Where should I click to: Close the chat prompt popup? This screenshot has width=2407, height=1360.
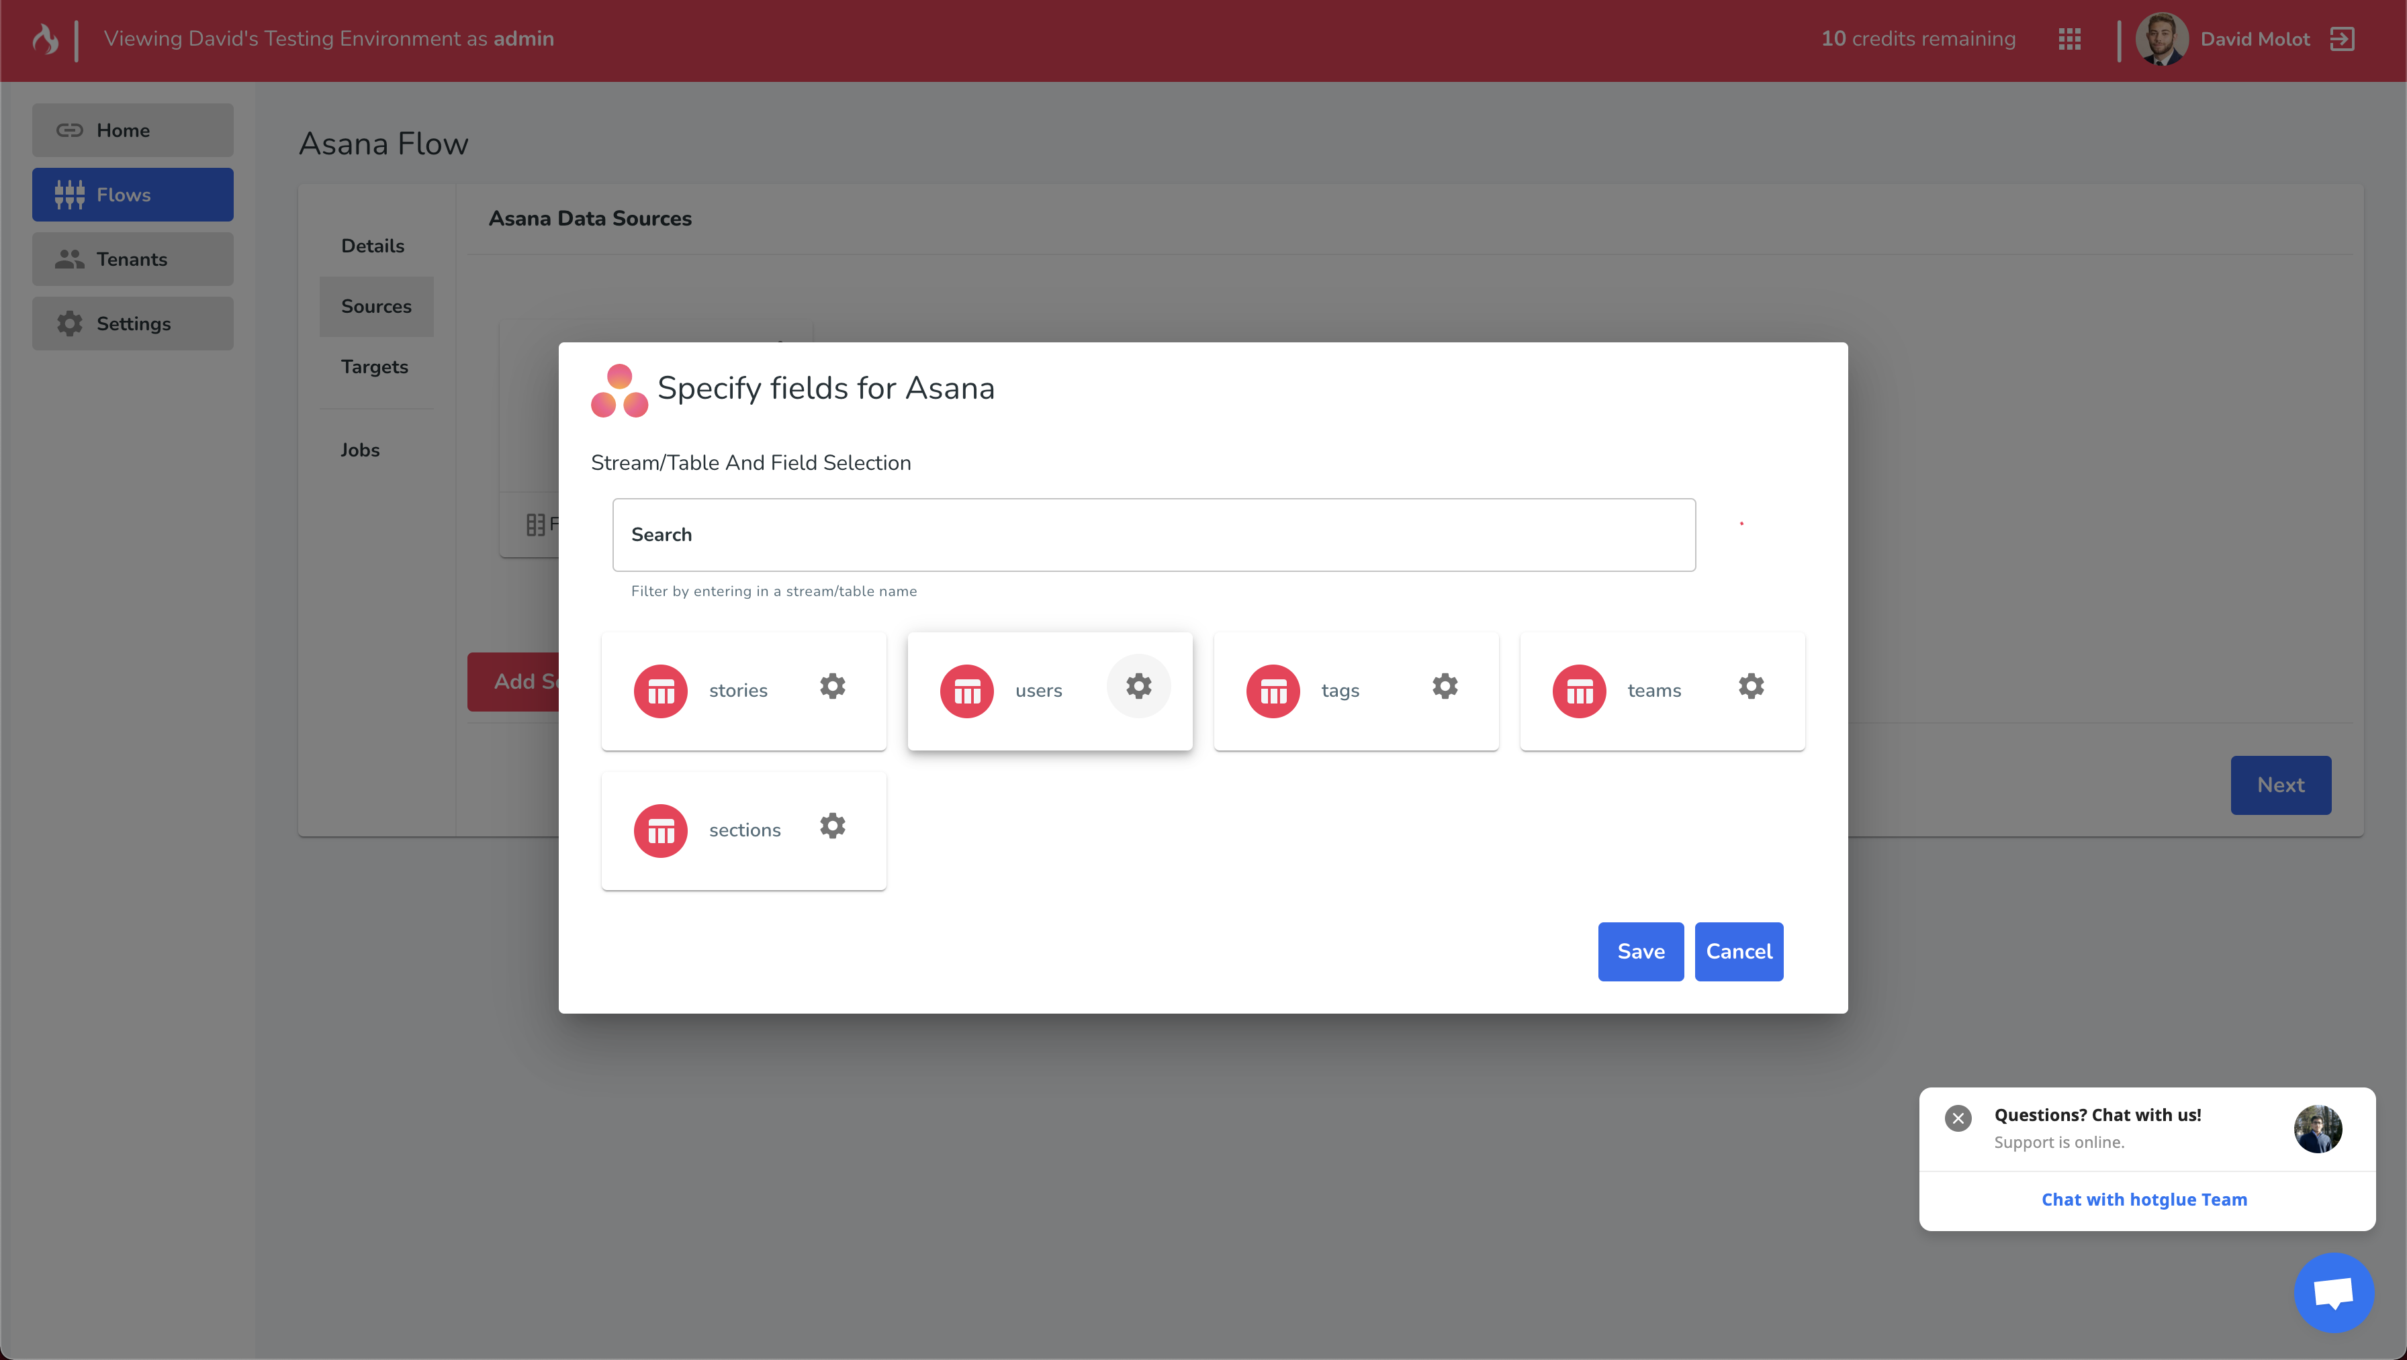1958,1118
